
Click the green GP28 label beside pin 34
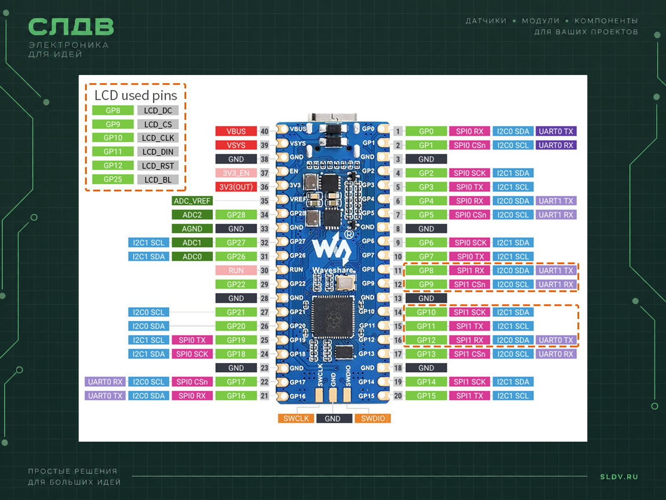click(236, 215)
